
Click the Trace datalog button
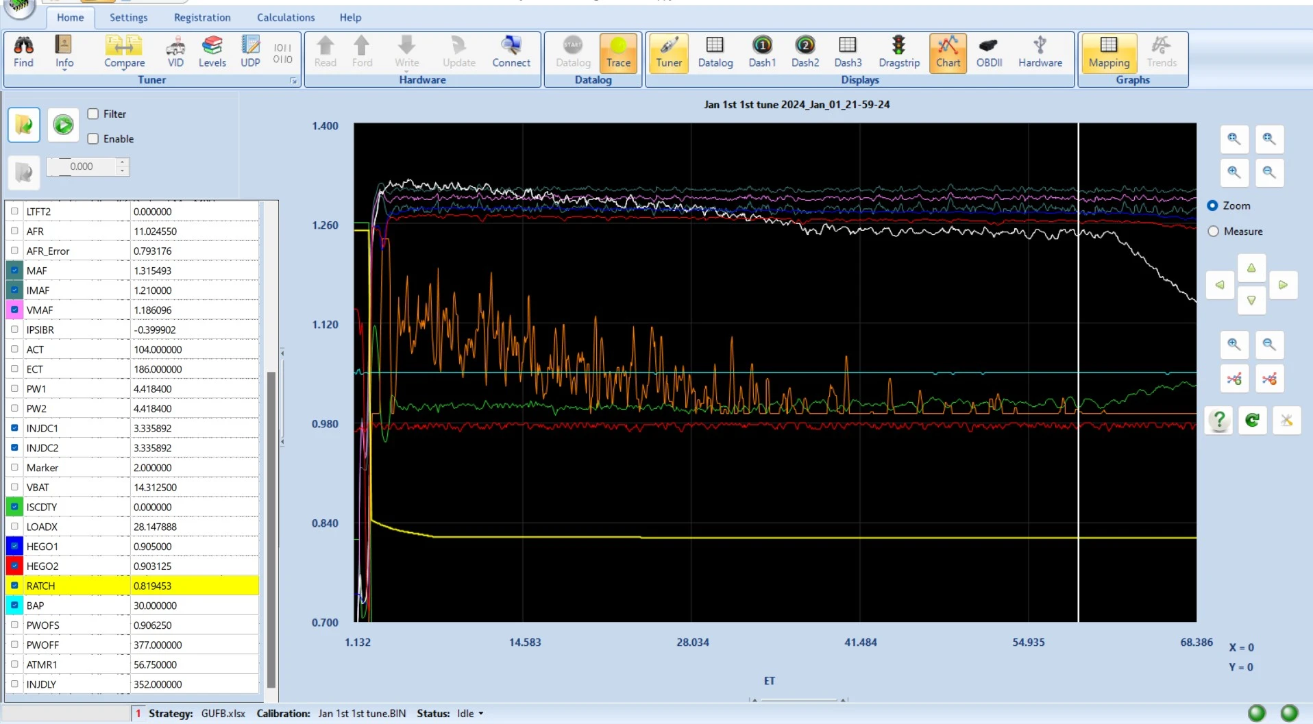click(617, 52)
